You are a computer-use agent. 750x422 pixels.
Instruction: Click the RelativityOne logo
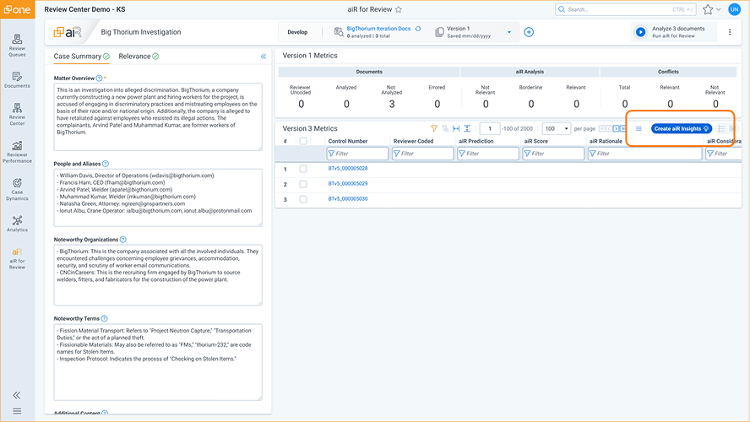pos(17,9)
